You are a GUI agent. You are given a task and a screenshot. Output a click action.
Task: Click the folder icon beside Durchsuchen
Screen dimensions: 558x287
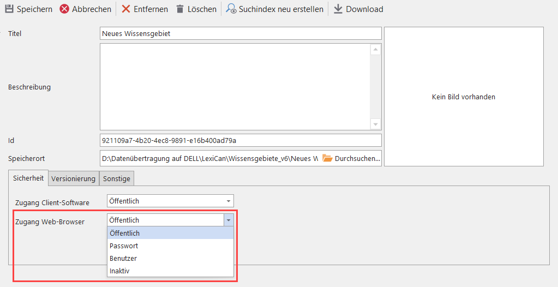327,158
